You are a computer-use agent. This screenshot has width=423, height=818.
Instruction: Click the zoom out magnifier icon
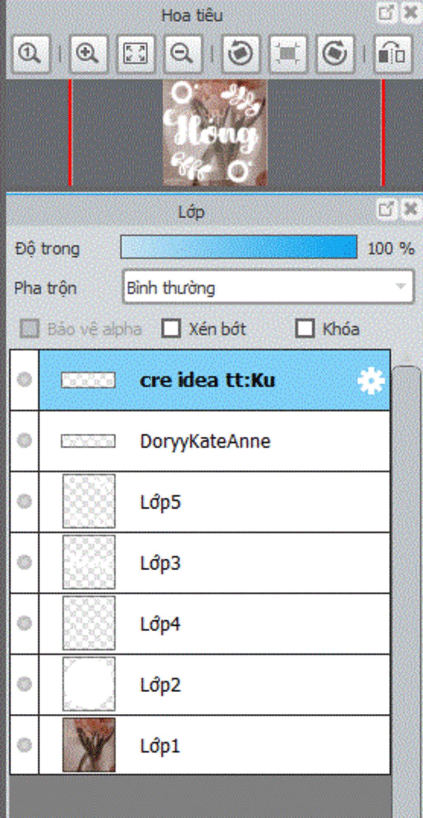coord(182,54)
